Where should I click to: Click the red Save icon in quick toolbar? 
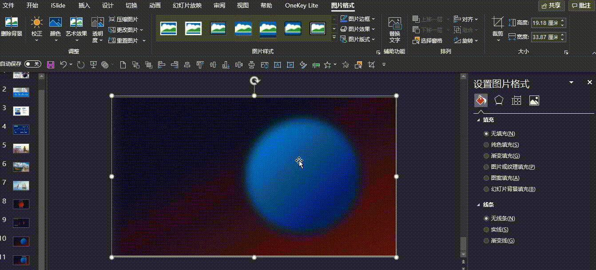click(51, 65)
